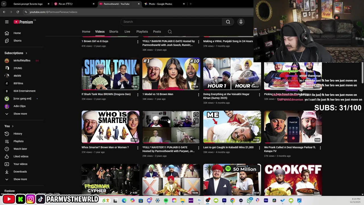
Task: Click the browser back arrow
Action: [x=4, y=12]
